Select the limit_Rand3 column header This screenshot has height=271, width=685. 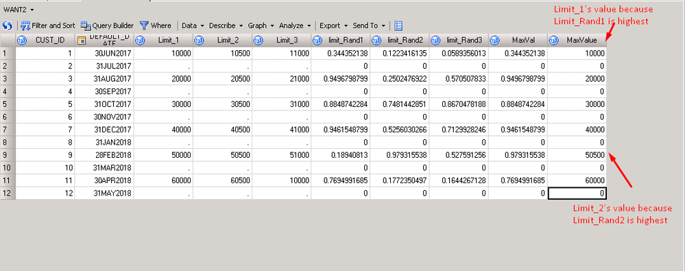[459, 40]
